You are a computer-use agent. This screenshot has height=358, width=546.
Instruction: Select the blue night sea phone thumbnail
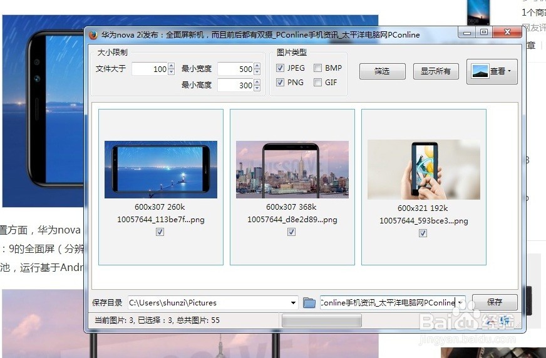click(161, 170)
